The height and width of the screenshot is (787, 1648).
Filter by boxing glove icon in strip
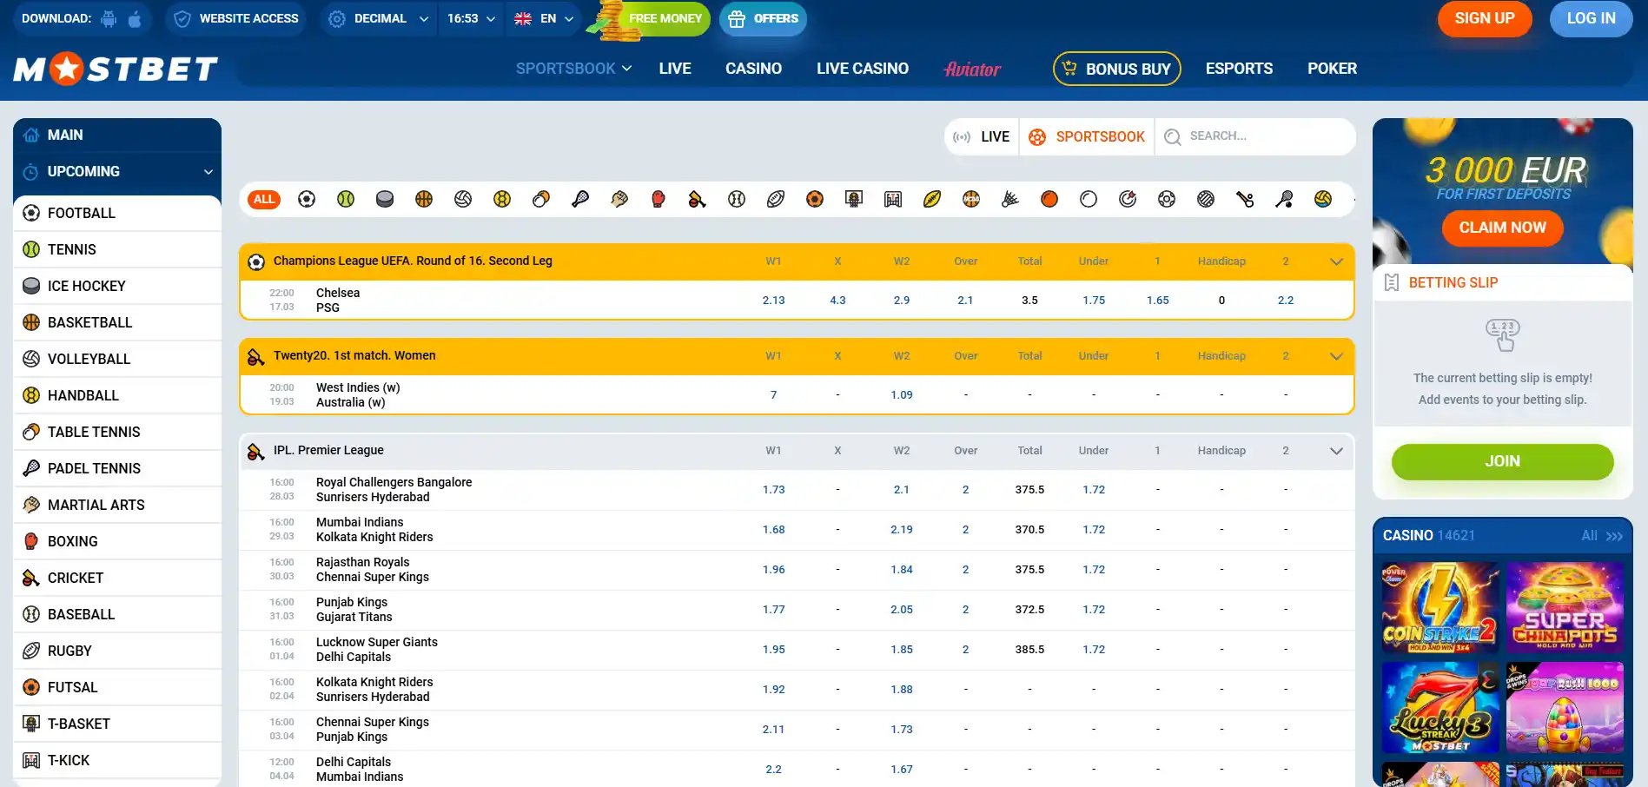tap(659, 199)
